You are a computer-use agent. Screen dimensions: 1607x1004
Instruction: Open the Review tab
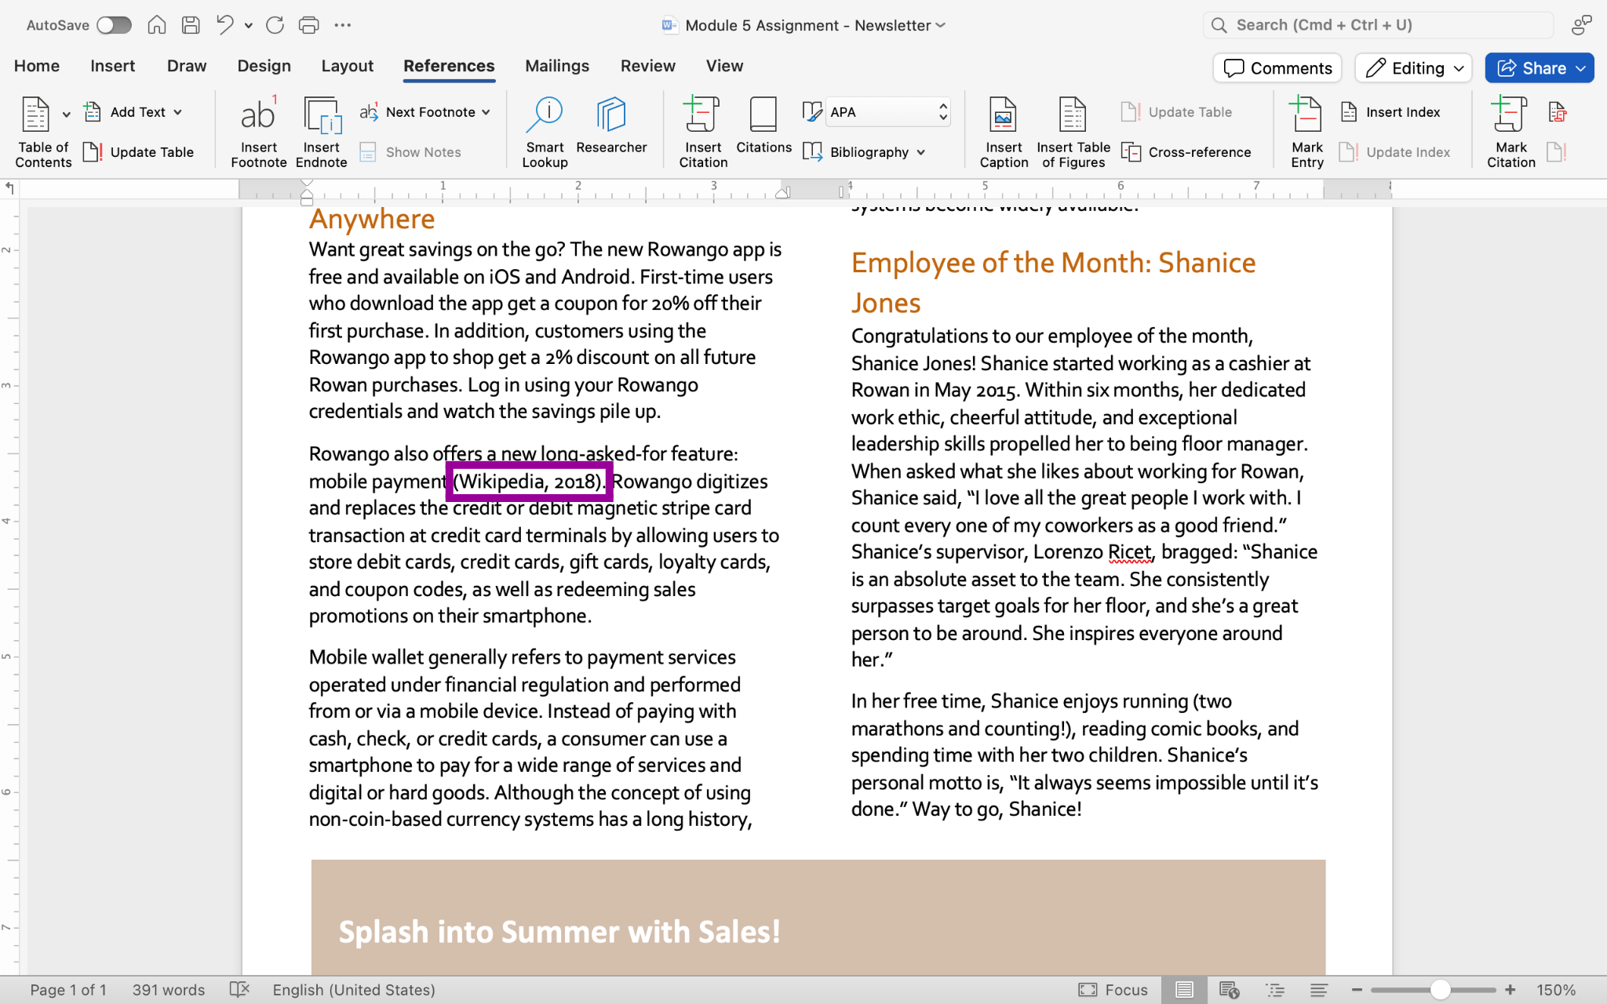(x=647, y=67)
